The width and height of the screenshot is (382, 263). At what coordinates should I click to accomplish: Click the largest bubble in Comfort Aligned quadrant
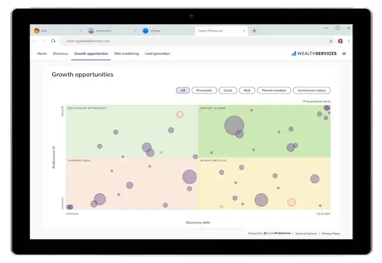(x=234, y=125)
